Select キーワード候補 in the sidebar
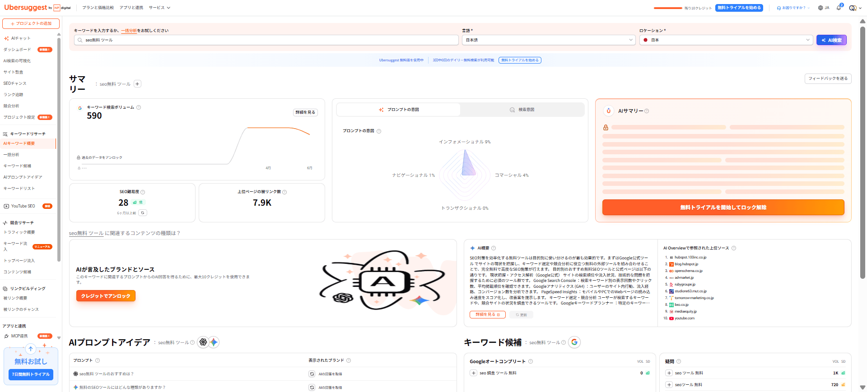 pyautogui.click(x=17, y=166)
